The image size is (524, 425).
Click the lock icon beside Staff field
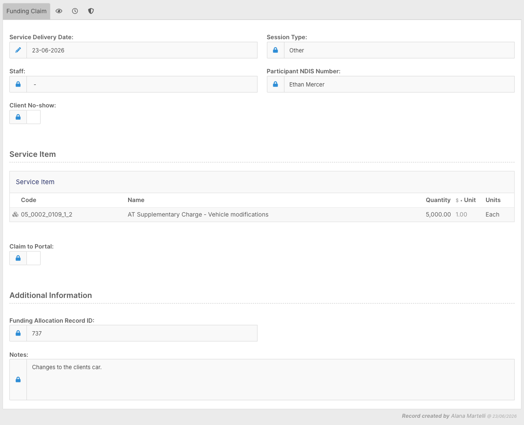coord(18,84)
